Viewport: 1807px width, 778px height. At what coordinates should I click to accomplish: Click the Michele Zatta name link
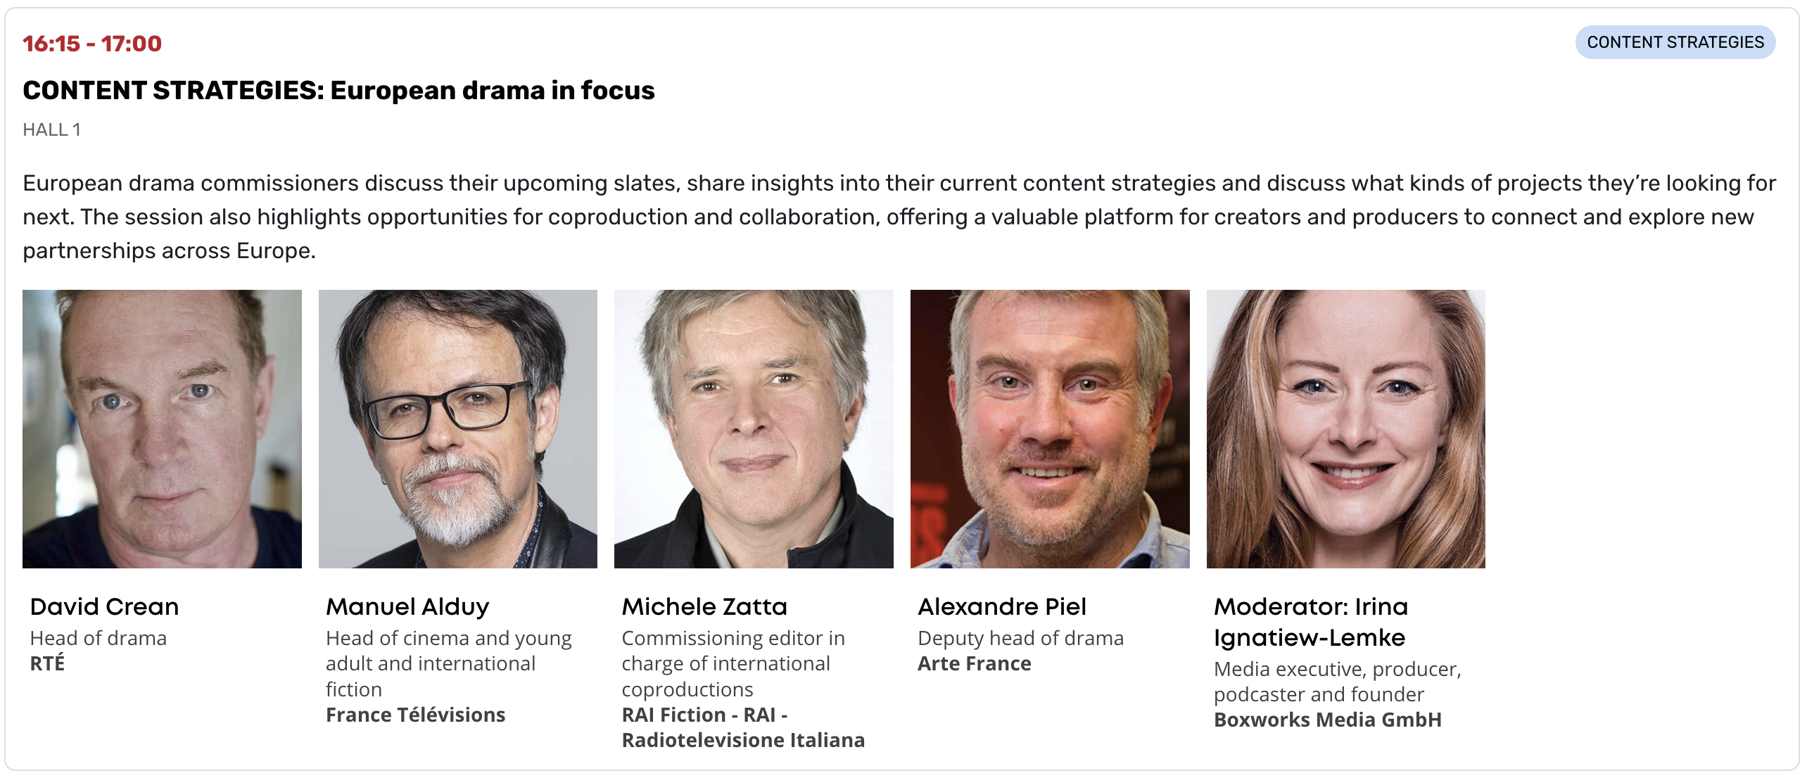point(704,606)
